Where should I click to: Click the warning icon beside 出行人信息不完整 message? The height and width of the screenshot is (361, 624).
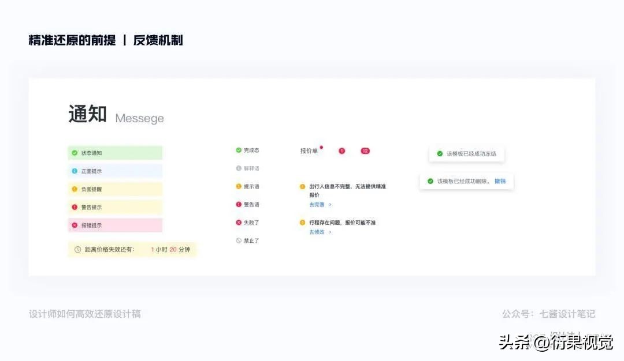303,186
